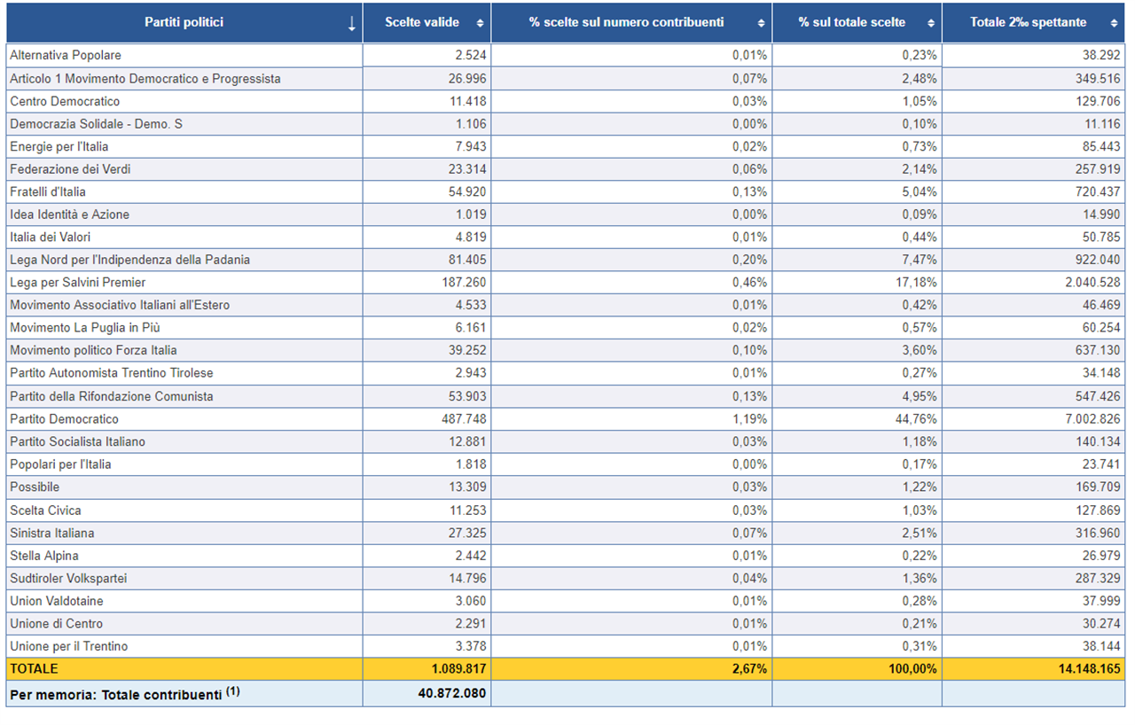Click sort arrows of % scelte sul numero contribuenti

click(761, 23)
